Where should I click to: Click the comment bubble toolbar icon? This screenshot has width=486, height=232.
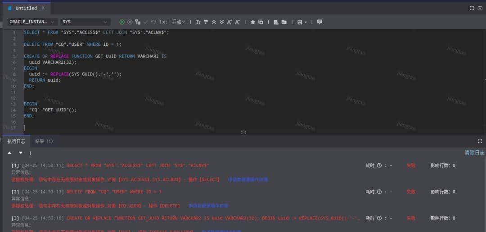[x=319, y=22]
